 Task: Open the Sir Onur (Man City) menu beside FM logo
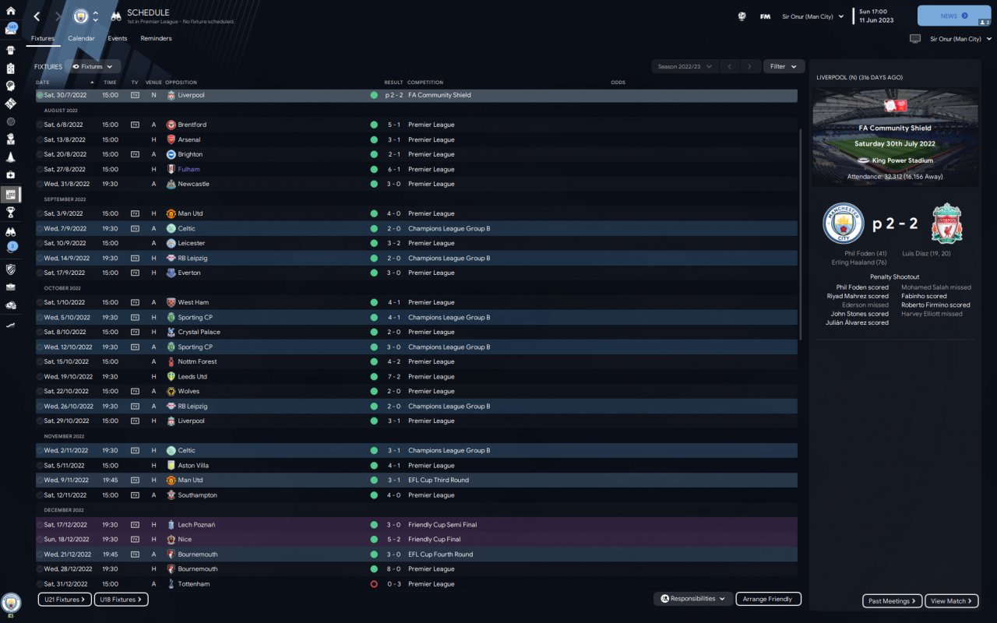pos(813,16)
